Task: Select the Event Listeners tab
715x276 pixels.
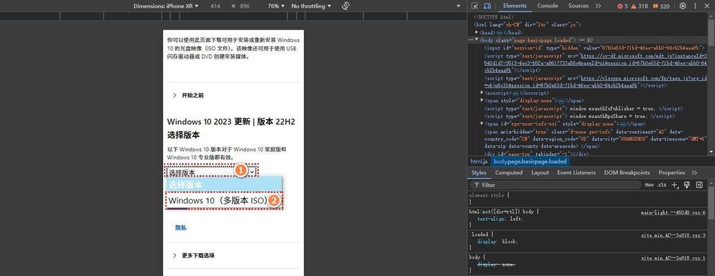Action: 576,172
